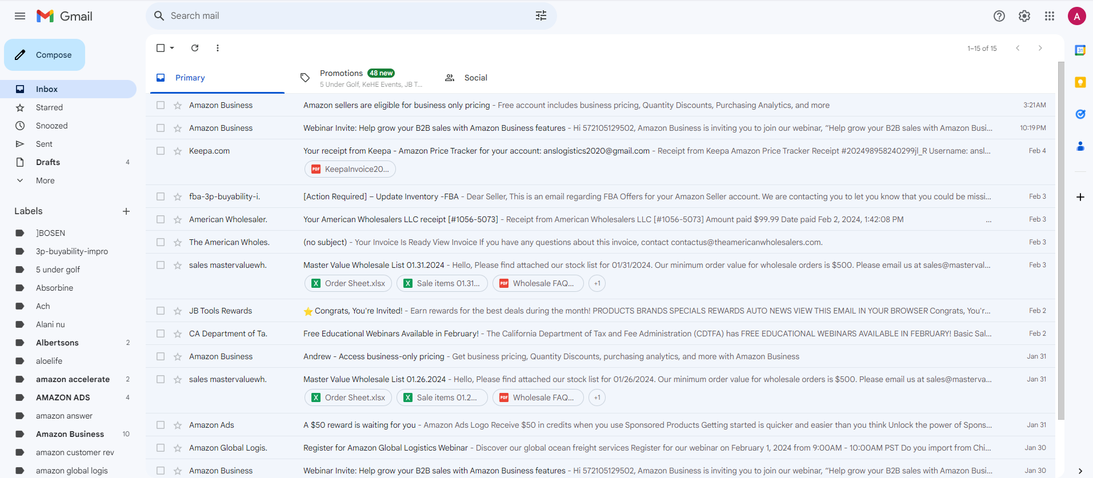Show side panel arrow at bottom right
The image size is (1093, 478).
click(x=1080, y=471)
